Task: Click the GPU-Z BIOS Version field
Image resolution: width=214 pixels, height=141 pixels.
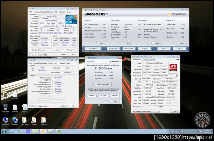Action: [x=159, y=76]
